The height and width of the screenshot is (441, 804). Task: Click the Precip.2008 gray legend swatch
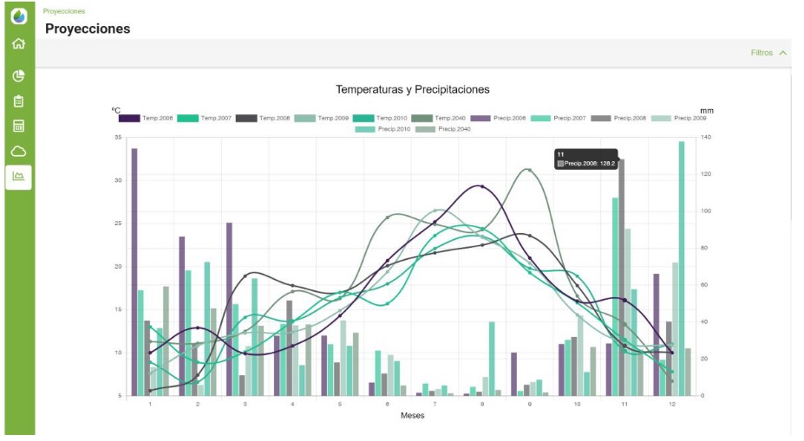pyautogui.click(x=600, y=118)
